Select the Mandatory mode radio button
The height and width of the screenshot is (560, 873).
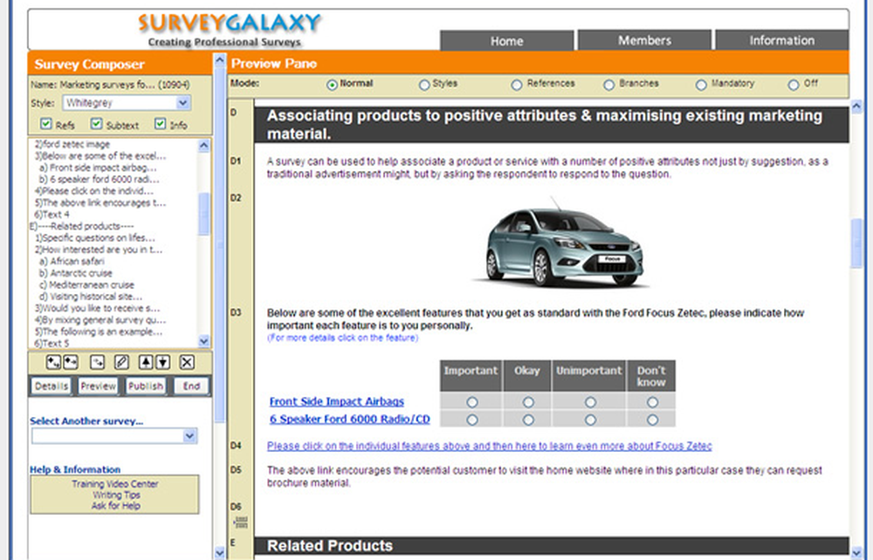(701, 85)
